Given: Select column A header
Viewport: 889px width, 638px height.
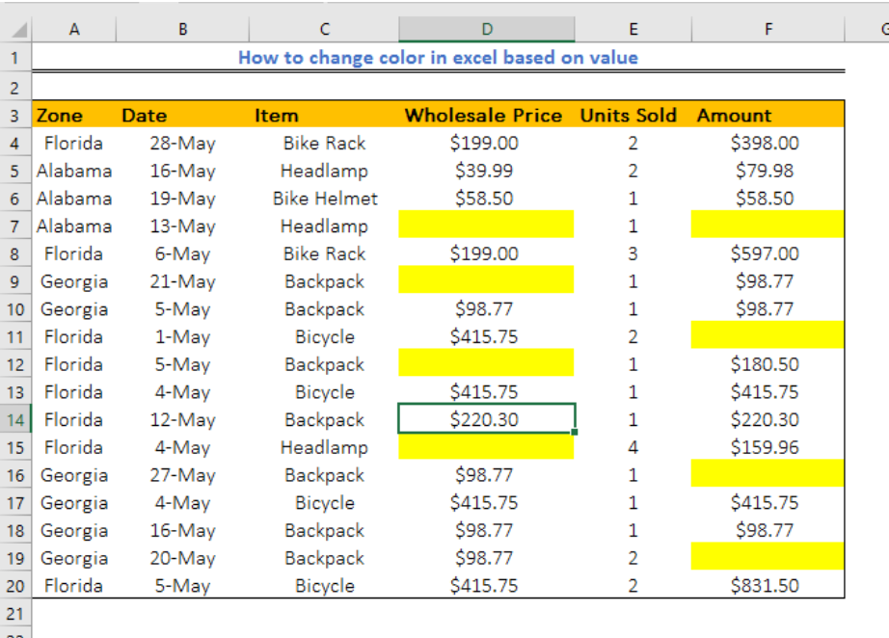Looking at the screenshot, I should tap(74, 30).
